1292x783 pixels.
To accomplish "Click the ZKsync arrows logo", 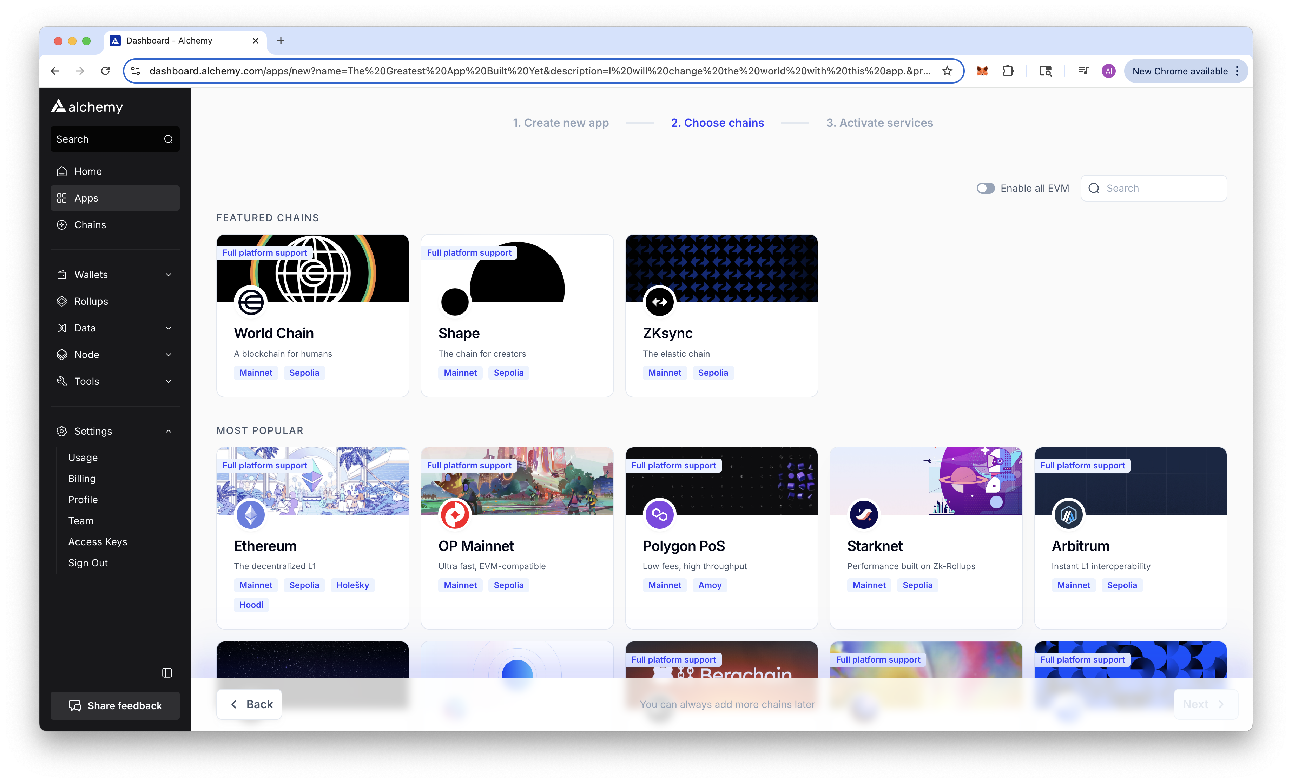I will (x=660, y=302).
